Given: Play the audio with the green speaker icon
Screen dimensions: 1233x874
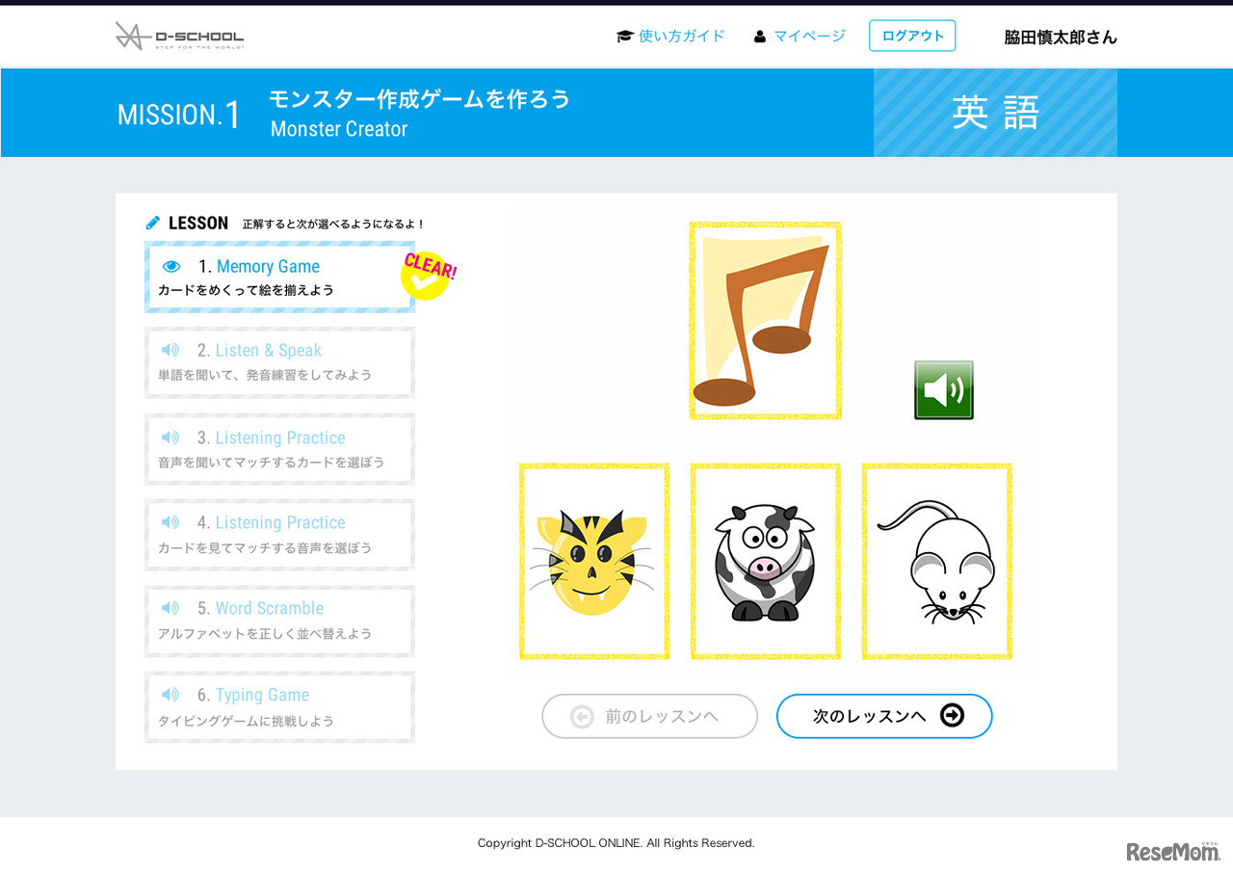Looking at the screenshot, I should [943, 389].
